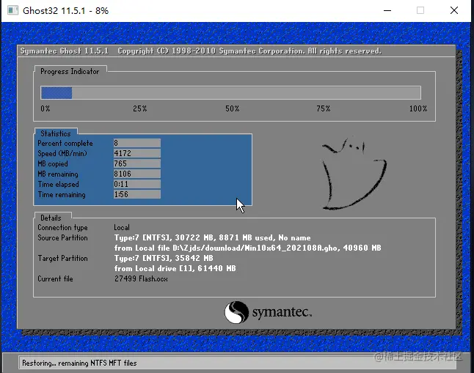
Task: Click the Target Partition label
Action: pos(62,259)
